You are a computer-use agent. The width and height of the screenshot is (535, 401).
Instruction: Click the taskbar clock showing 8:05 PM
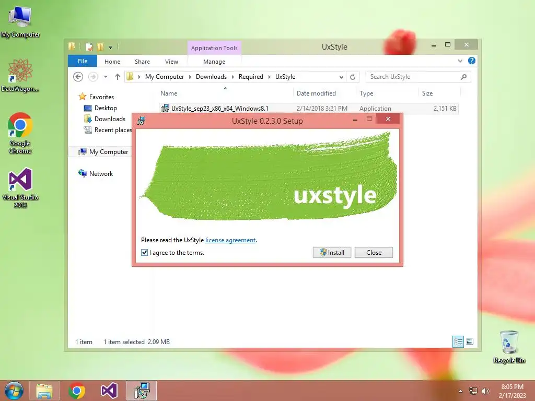[x=512, y=391]
